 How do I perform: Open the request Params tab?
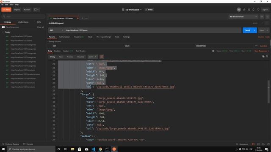coord(52,37)
